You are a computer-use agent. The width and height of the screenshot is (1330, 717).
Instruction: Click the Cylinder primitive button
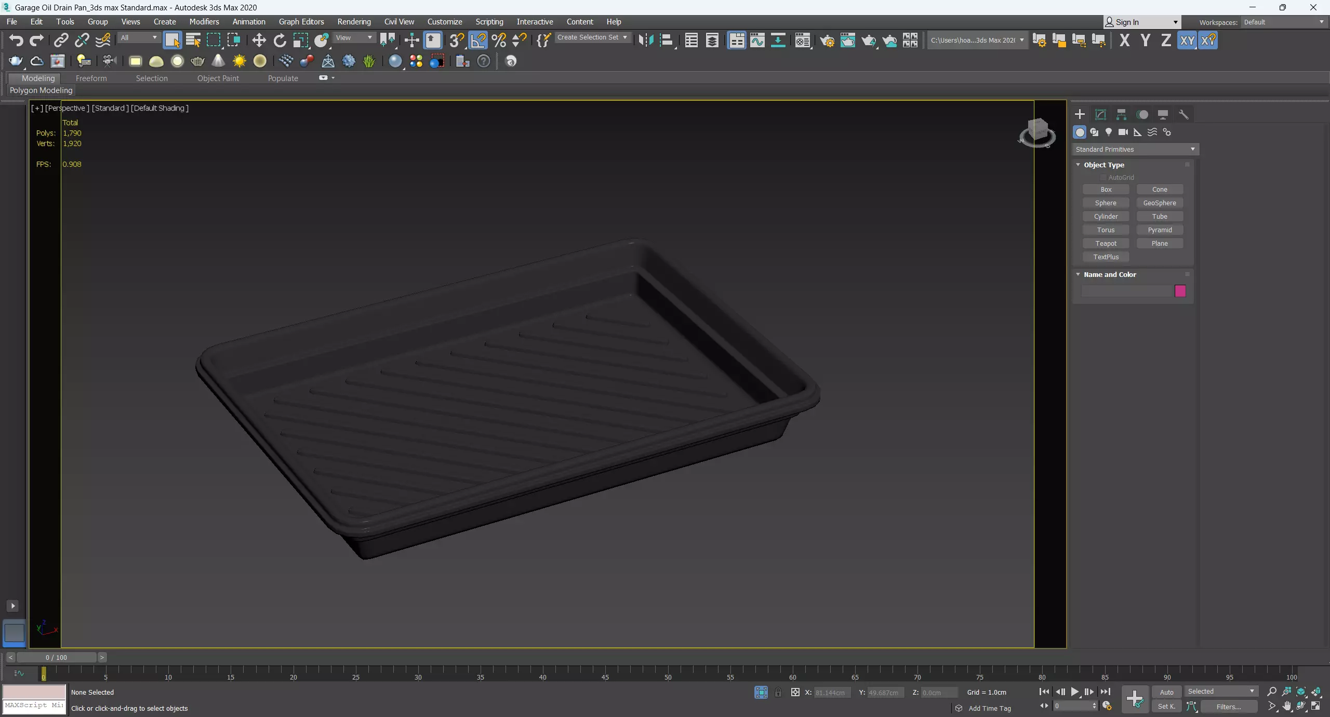click(1106, 217)
